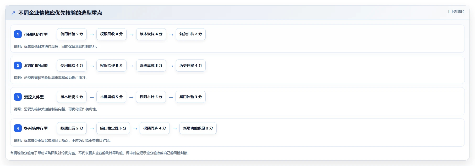Image resolution: width=475 pixels, height=166 pixels.
Task: Click the 版本恢复 4 分 chip
Action: click(x=151, y=34)
